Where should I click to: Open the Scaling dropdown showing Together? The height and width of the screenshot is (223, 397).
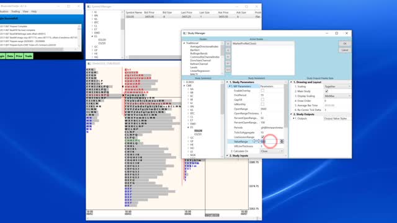point(337,87)
